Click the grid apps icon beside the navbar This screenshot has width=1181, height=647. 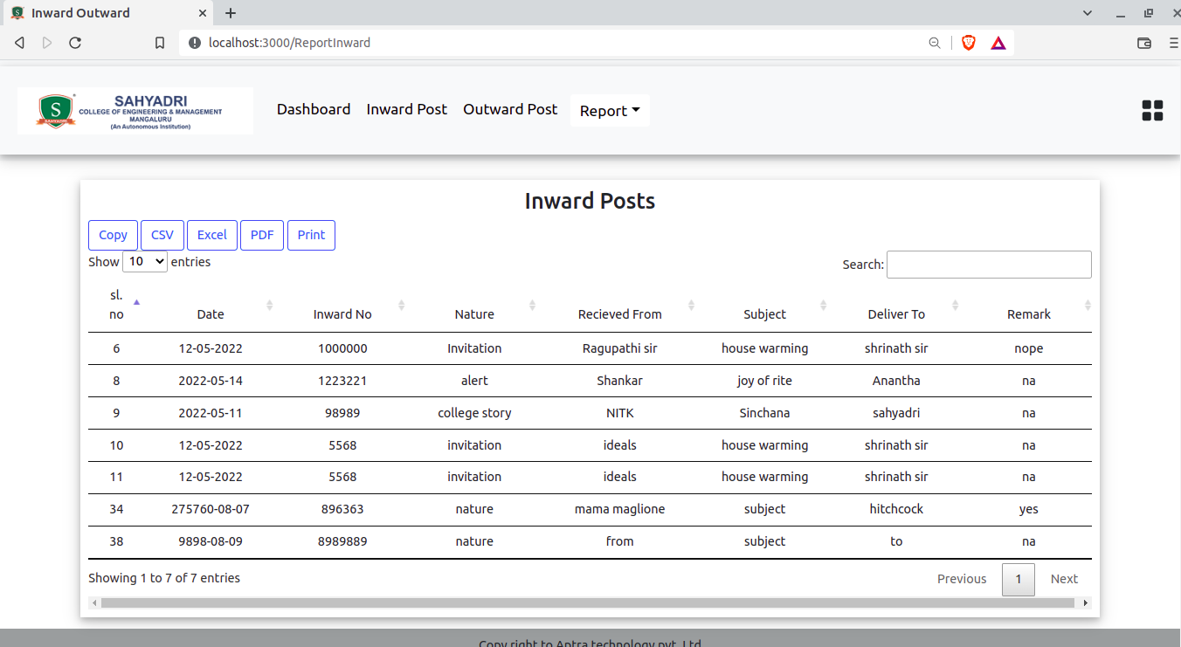[x=1152, y=110]
